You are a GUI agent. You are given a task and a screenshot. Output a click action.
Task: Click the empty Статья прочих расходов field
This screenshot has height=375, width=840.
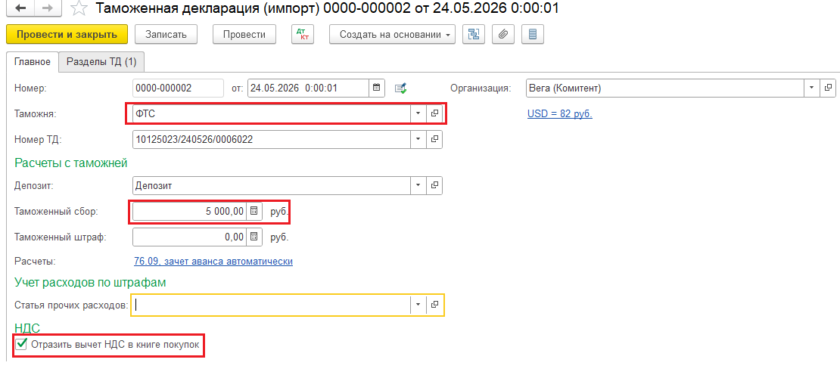tap(271, 305)
